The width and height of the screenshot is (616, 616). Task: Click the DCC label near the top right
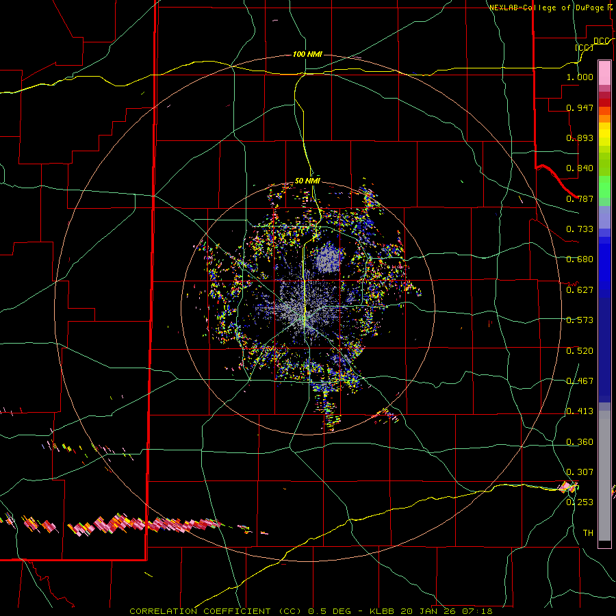602,41
